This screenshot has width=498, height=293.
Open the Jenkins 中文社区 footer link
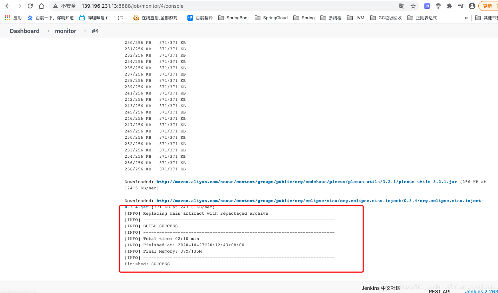(x=381, y=288)
